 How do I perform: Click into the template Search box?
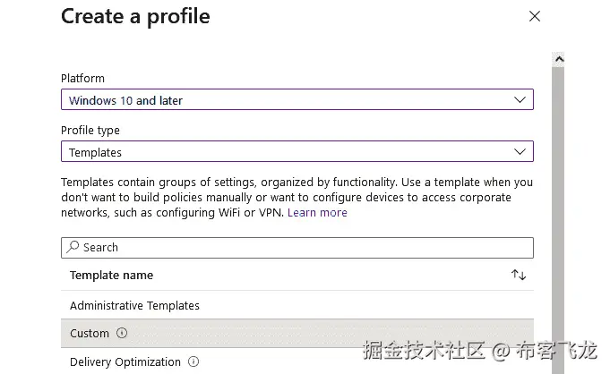click(x=305, y=247)
